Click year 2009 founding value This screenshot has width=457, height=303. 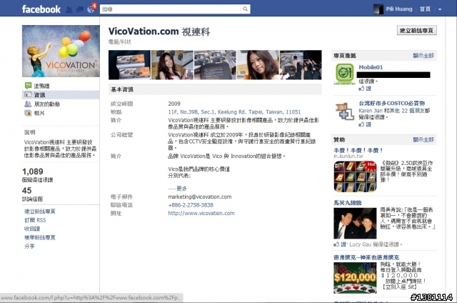tap(174, 104)
